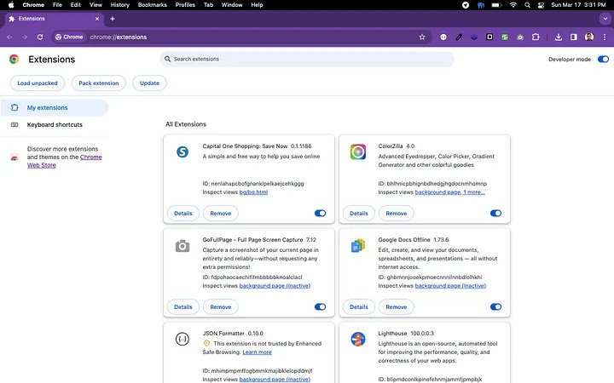Click the Update button

[x=149, y=83]
